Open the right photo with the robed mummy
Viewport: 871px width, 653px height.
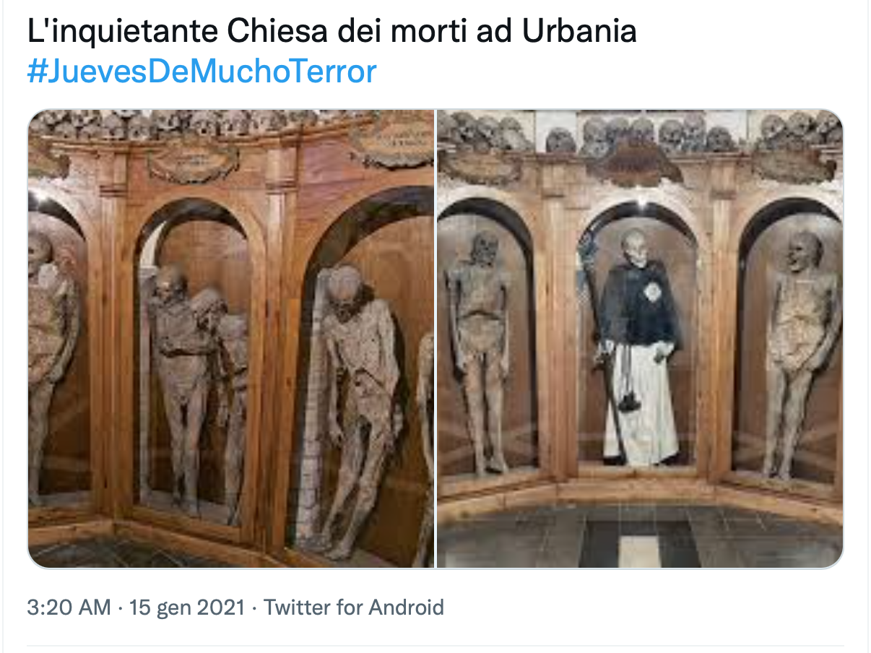640,339
